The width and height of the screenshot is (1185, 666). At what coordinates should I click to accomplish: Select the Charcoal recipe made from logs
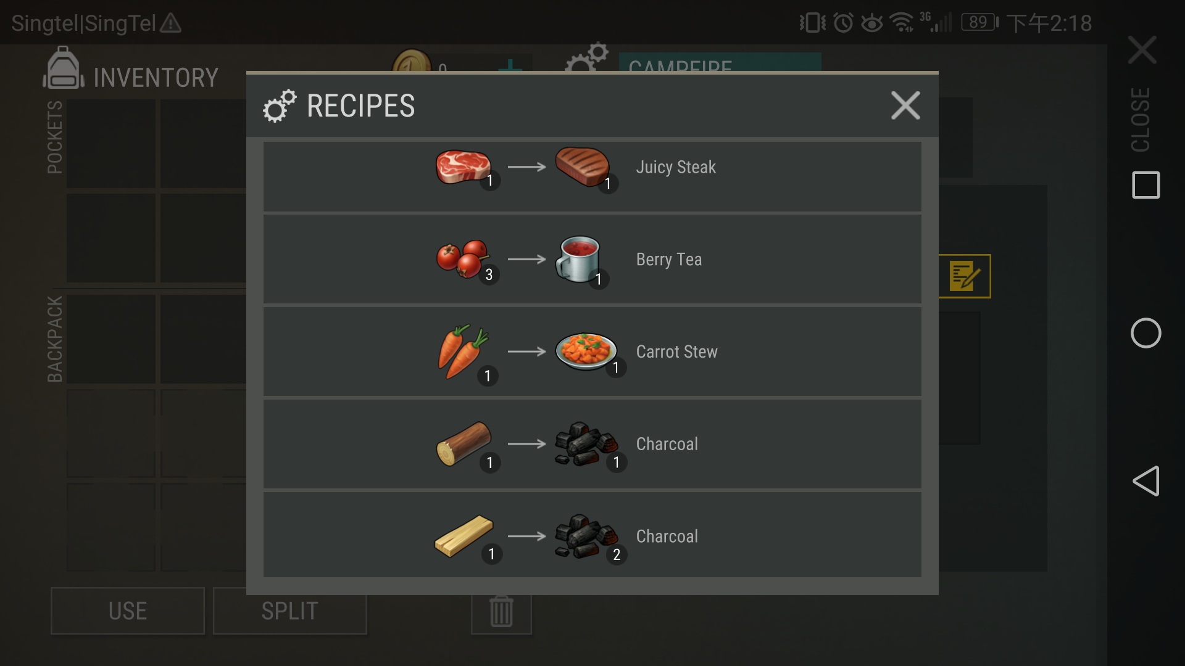tap(592, 444)
